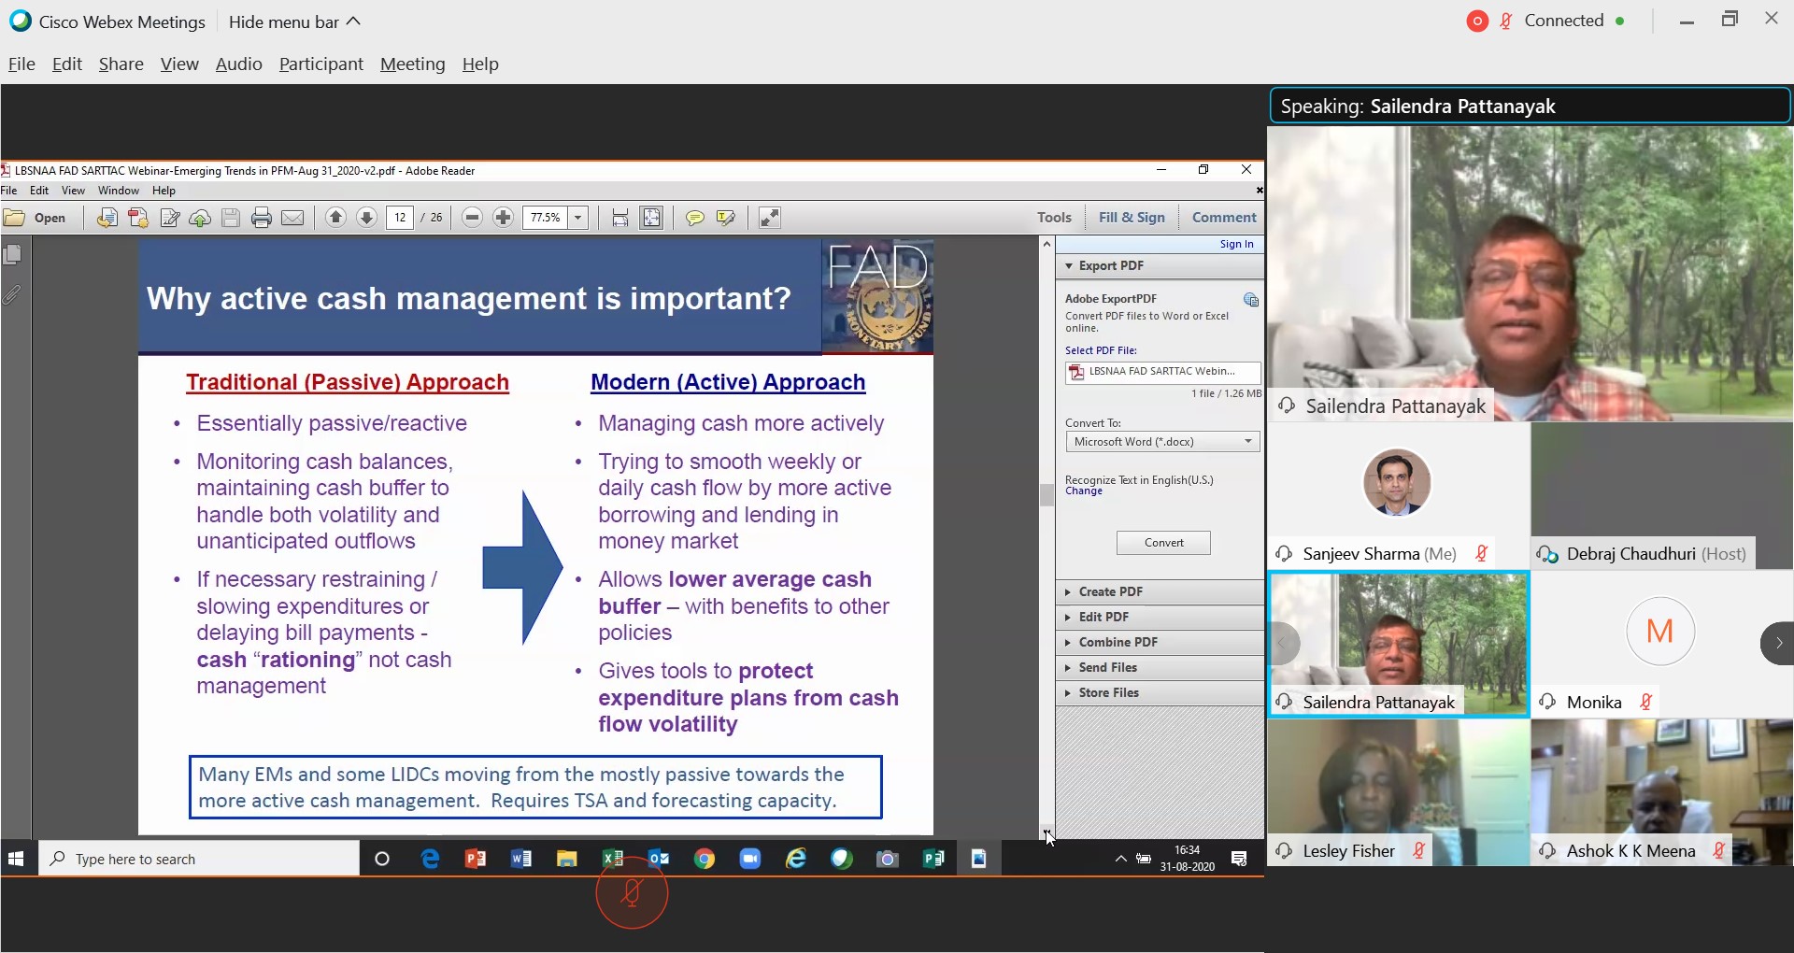Open the Fill & Sign pane
The image size is (1794, 953).
[x=1132, y=218]
